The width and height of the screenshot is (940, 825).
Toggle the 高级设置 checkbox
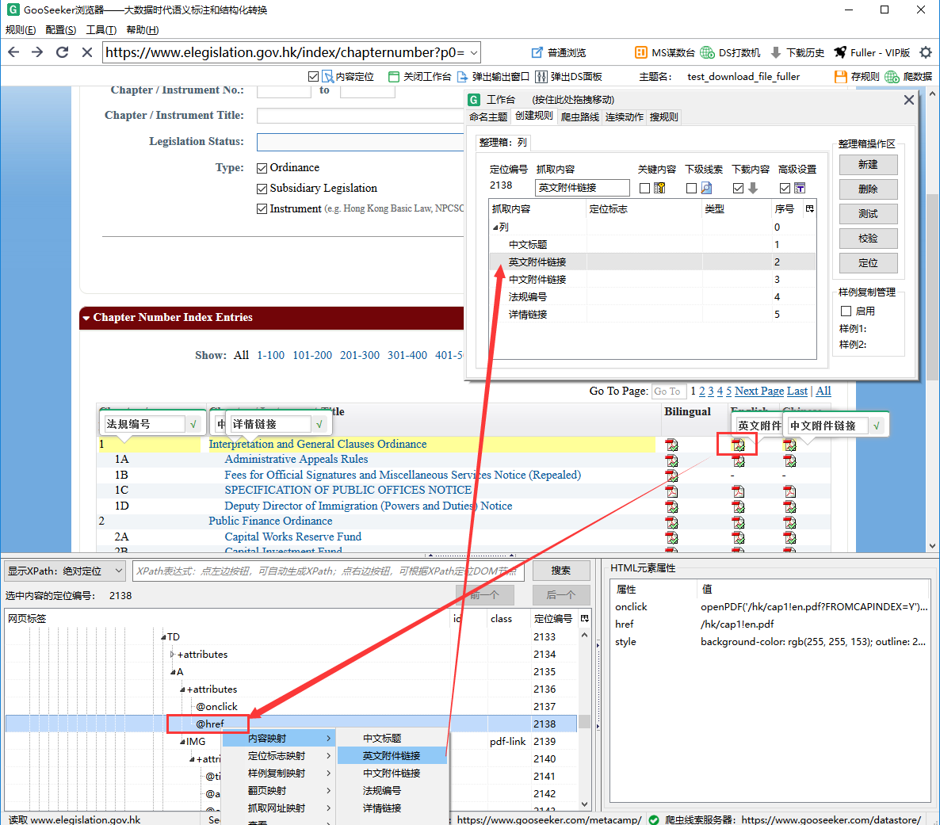785,189
